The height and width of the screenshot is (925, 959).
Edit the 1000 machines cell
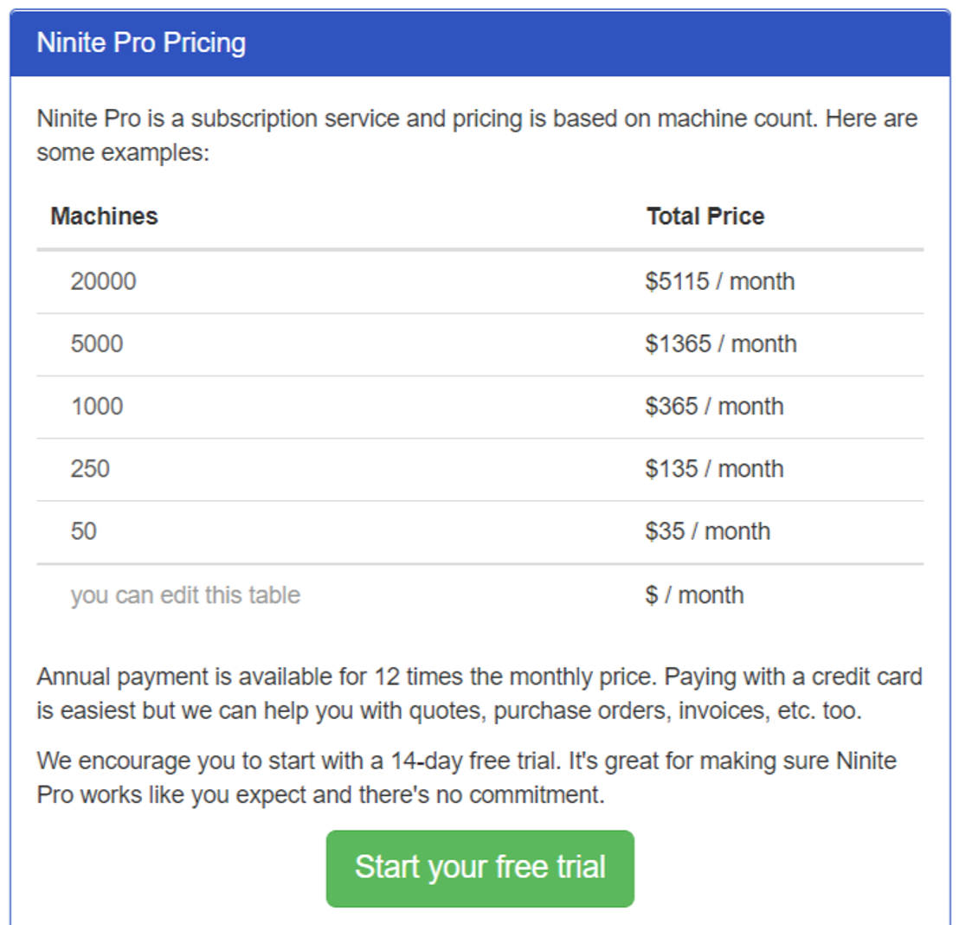(x=97, y=407)
